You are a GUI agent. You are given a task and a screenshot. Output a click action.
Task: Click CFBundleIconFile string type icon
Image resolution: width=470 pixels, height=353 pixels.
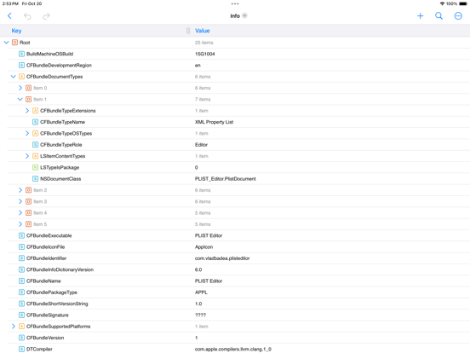pos(21,247)
